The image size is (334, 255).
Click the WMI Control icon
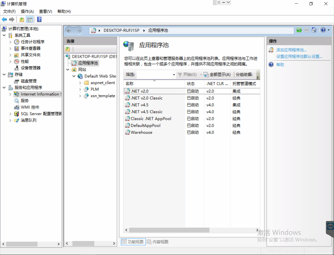click(x=17, y=107)
